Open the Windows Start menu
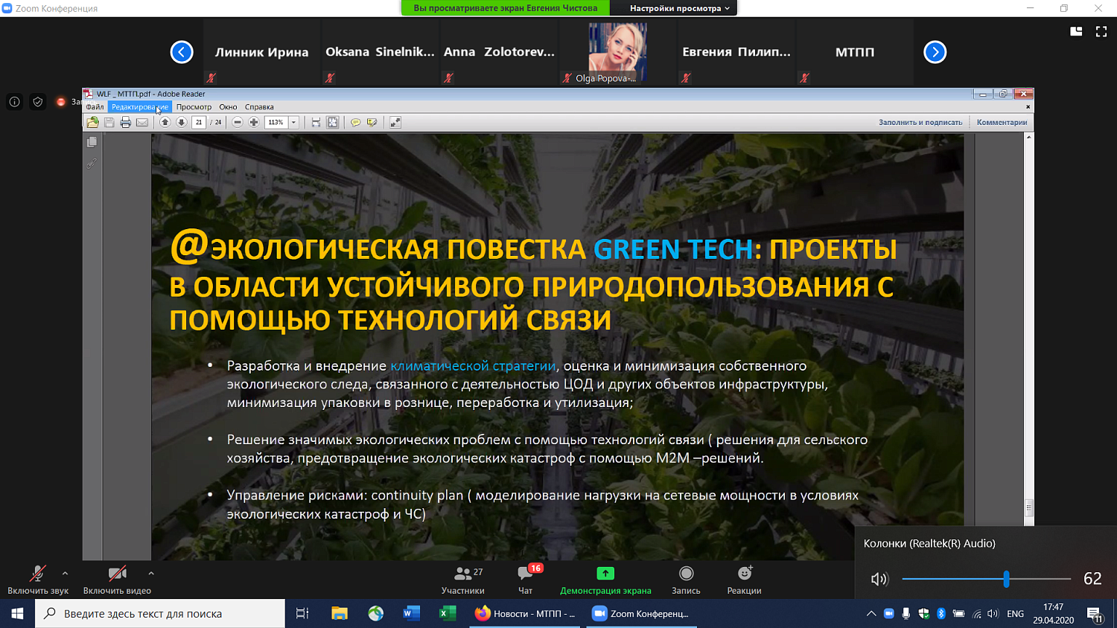 (17, 614)
